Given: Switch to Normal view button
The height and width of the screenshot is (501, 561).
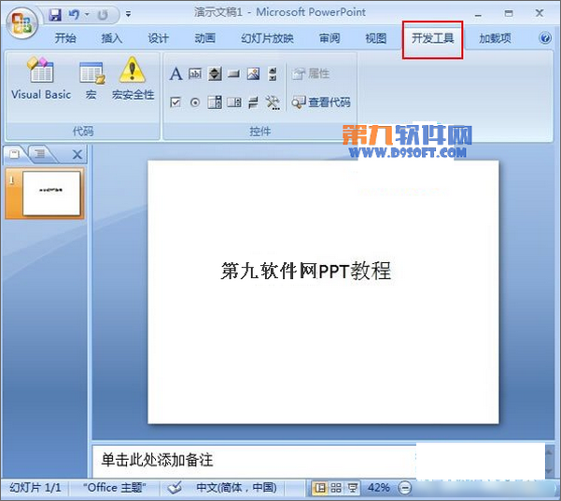Looking at the screenshot, I should coord(319,488).
